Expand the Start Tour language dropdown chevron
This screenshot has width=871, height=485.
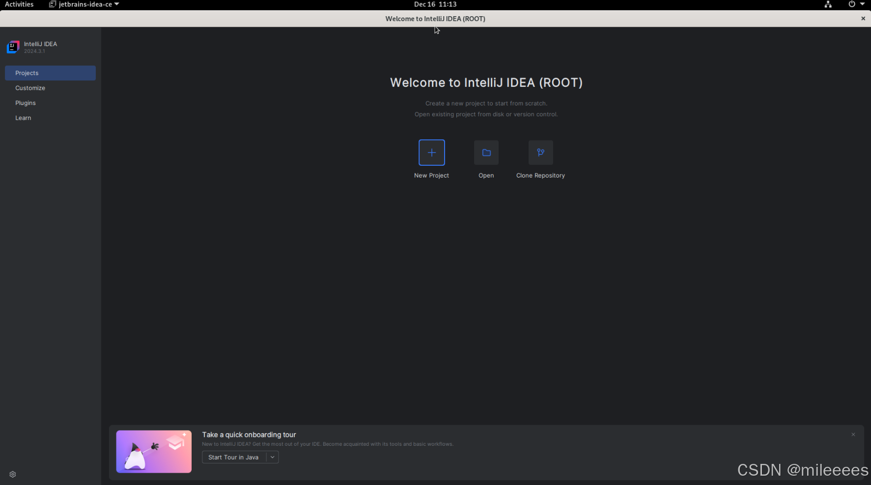tap(272, 457)
